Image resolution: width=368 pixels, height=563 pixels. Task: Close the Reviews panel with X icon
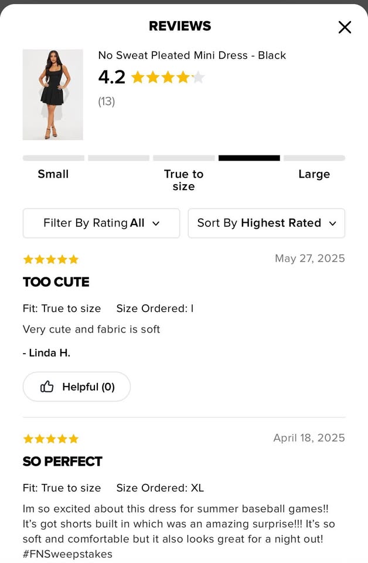[x=345, y=27]
